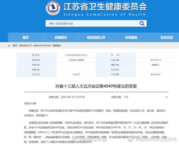
Task: Click the 主题分类 label cell
Action: tap(37, 65)
